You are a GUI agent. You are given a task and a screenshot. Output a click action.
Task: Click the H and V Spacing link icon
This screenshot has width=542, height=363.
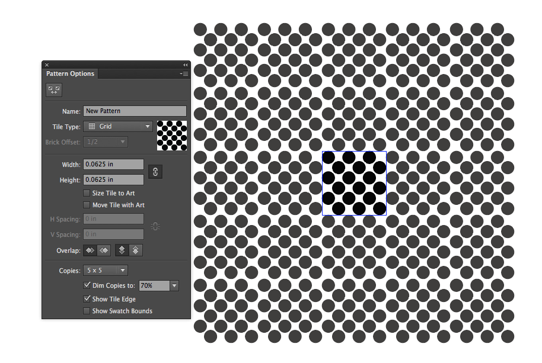155,226
